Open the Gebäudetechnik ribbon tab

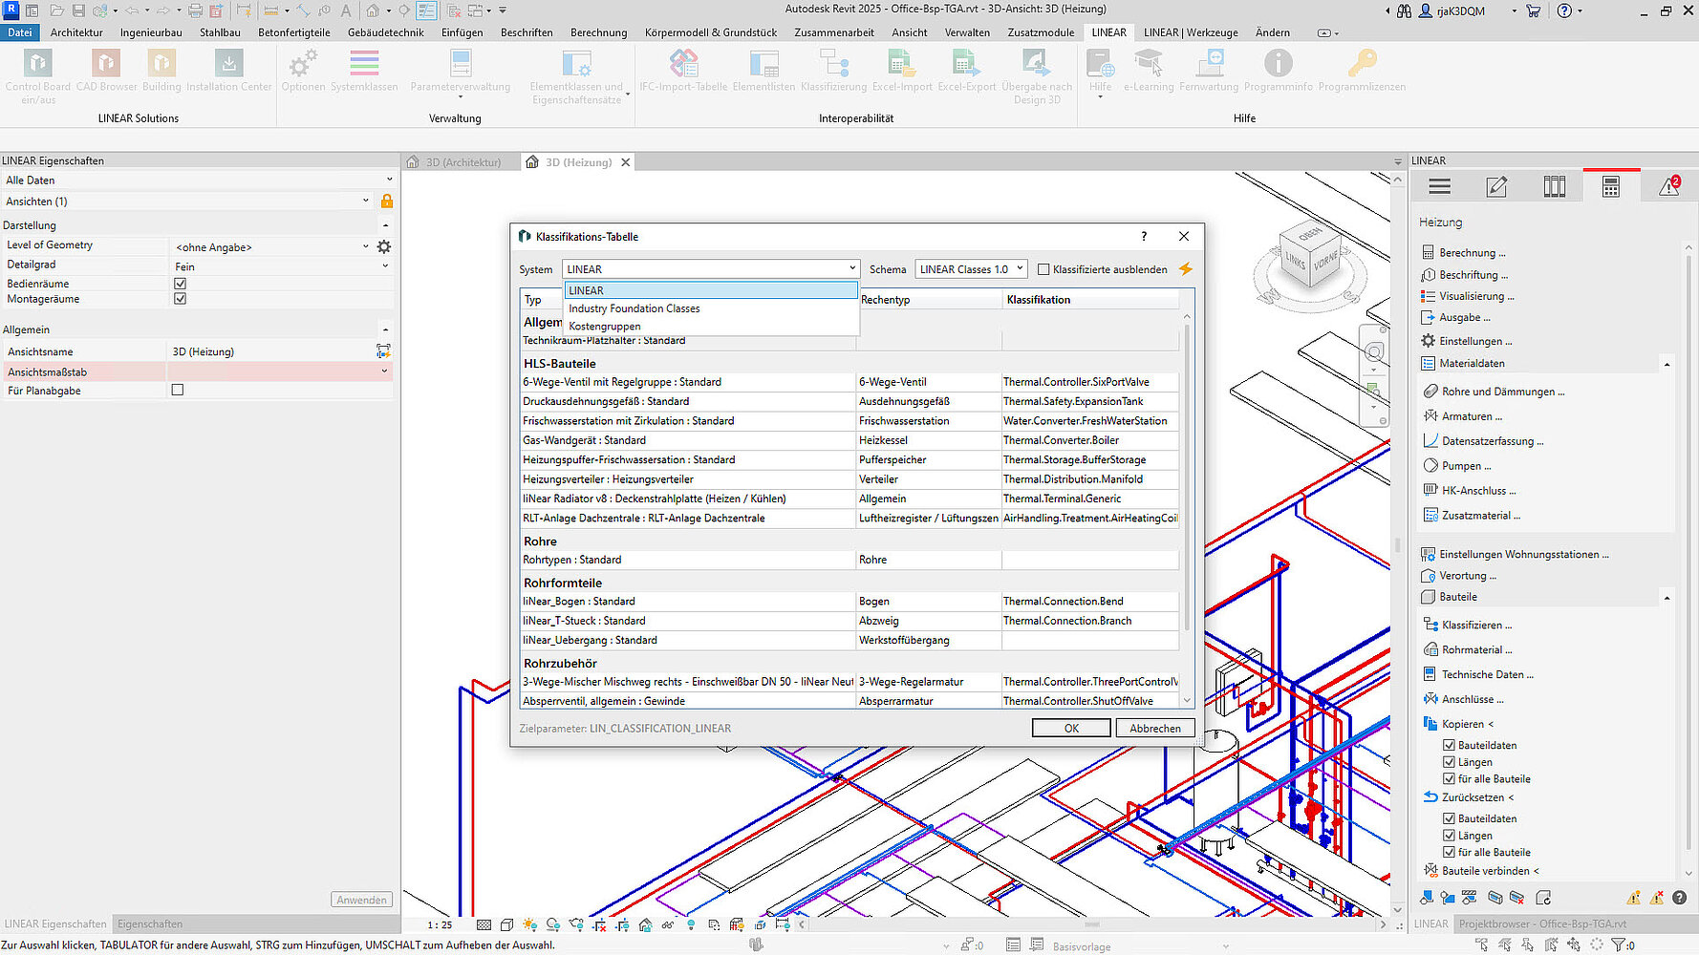385,32
